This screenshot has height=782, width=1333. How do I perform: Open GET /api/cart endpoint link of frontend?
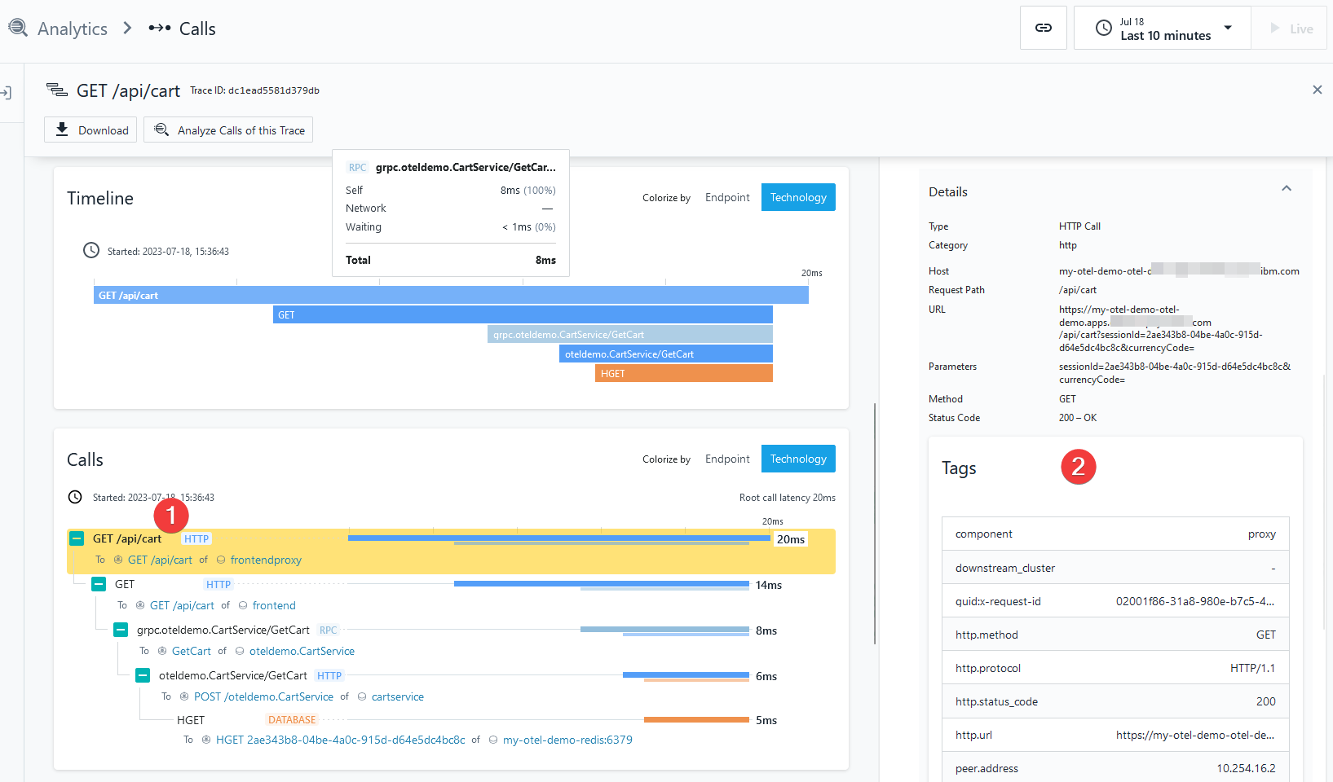pos(182,605)
